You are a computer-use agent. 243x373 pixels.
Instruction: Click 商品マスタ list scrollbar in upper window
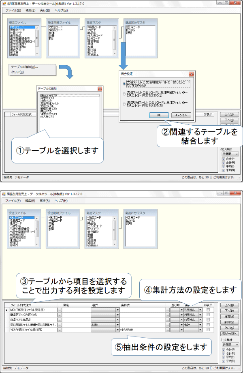click(115, 41)
